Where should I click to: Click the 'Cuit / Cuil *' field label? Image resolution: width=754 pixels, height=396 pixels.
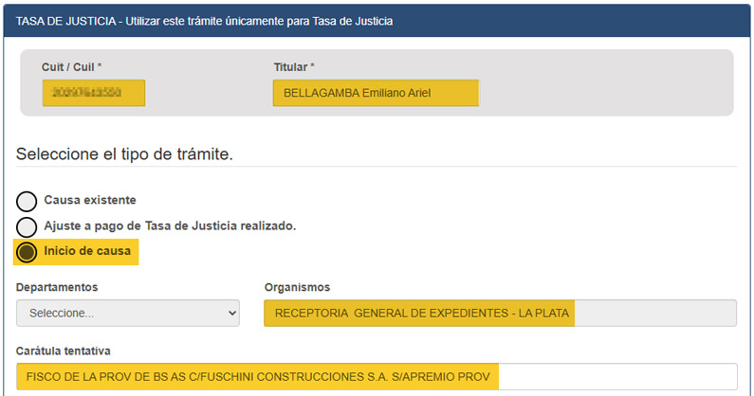[71, 67]
